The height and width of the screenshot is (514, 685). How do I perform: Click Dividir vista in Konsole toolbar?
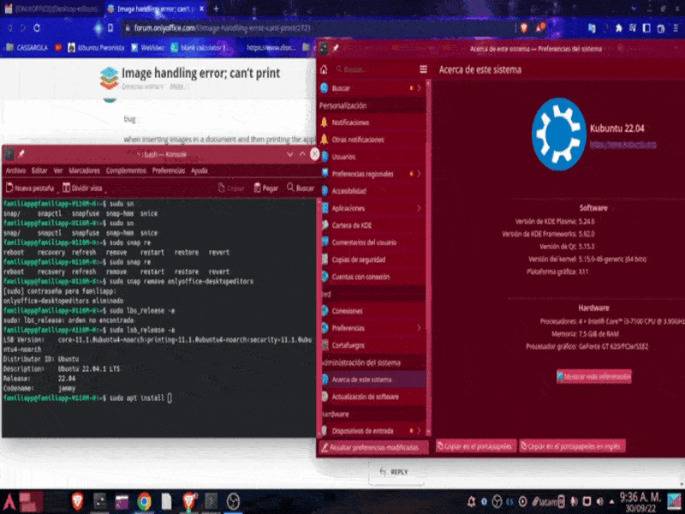pyautogui.click(x=82, y=188)
